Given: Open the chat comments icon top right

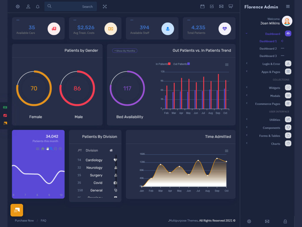Looking at the screenshot, I should [231, 6].
